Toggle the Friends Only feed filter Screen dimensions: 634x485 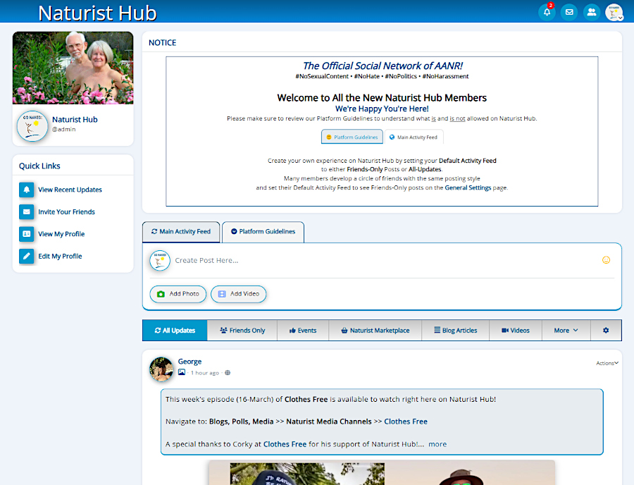point(242,330)
